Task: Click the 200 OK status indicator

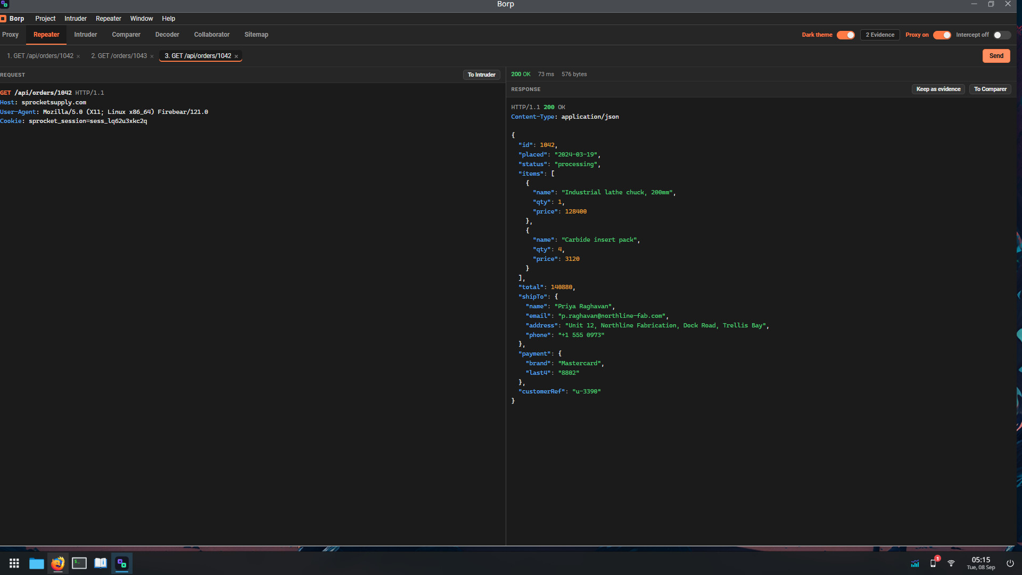Action: pyautogui.click(x=521, y=75)
